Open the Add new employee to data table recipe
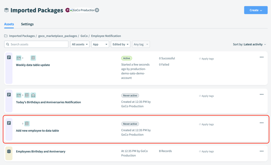The width and height of the screenshot is (271, 165). click(x=37, y=131)
